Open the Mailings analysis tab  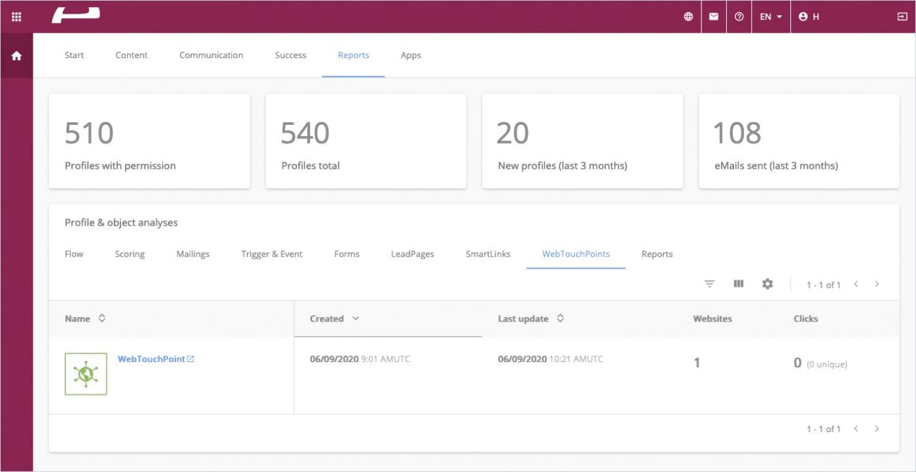point(192,254)
